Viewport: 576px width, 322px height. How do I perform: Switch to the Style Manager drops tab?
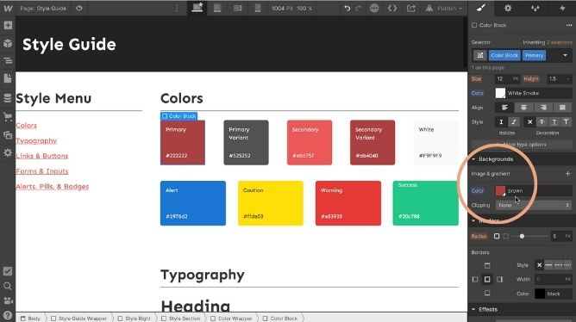[535, 8]
